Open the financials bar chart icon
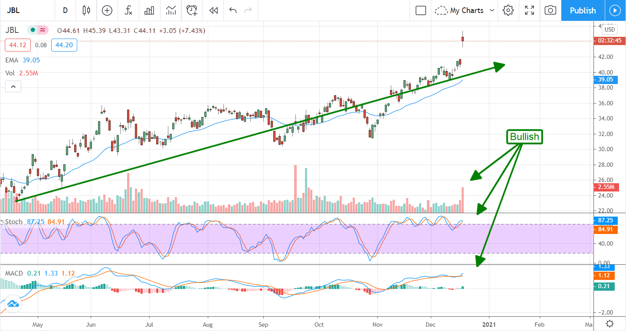This screenshot has width=626, height=331. click(x=149, y=10)
